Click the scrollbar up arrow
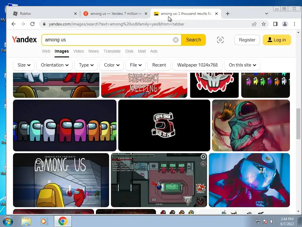This screenshot has height=227, width=302. click(x=298, y=32)
